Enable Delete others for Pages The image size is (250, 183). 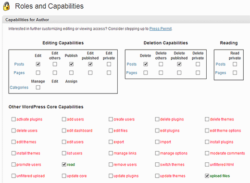[x=161, y=73]
